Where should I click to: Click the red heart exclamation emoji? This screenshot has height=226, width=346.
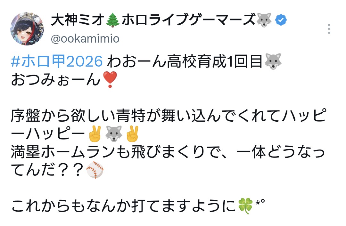click(x=110, y=80)
